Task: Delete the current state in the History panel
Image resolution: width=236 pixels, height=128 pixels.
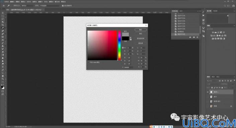Action: tap(197, 37)
